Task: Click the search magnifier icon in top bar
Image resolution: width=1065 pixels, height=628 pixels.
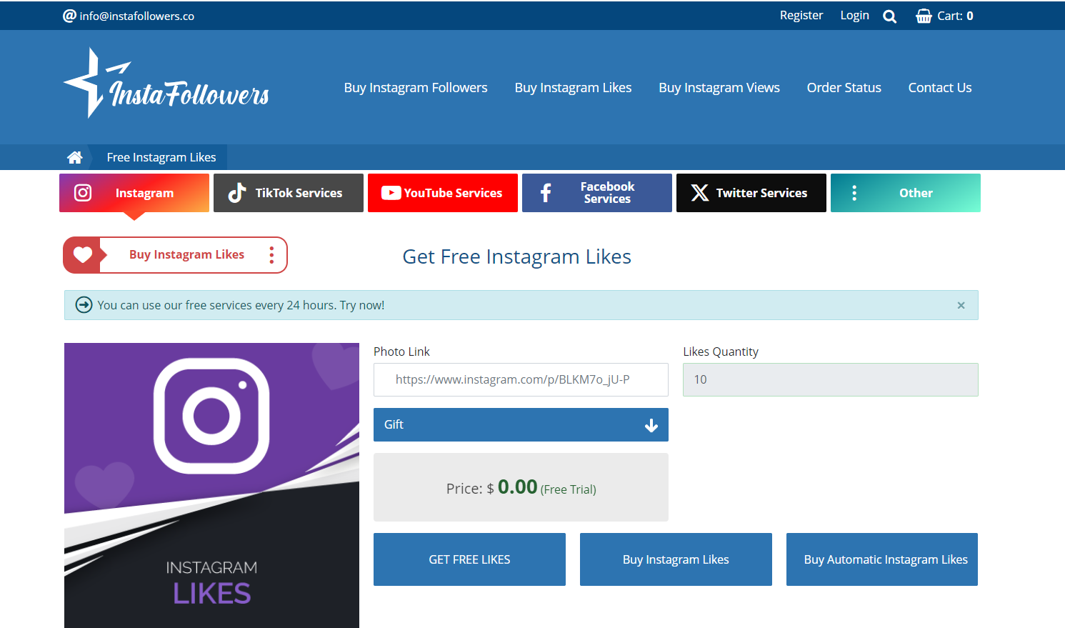Action: (889, 16)
